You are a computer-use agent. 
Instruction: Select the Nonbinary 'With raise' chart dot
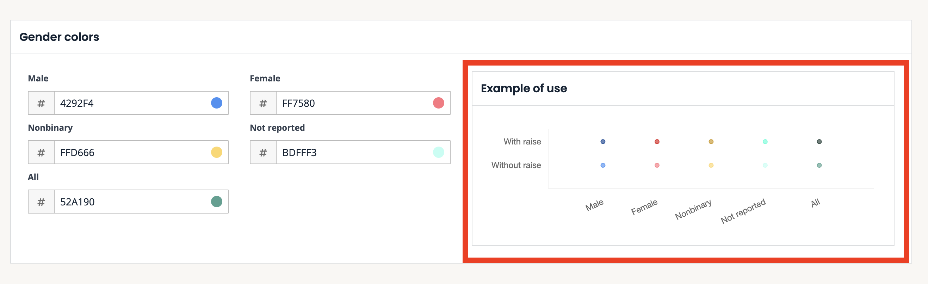coord(711,142)
